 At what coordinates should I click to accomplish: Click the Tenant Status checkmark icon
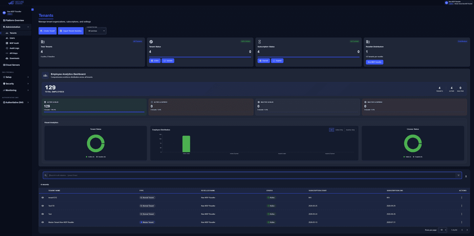151,42
